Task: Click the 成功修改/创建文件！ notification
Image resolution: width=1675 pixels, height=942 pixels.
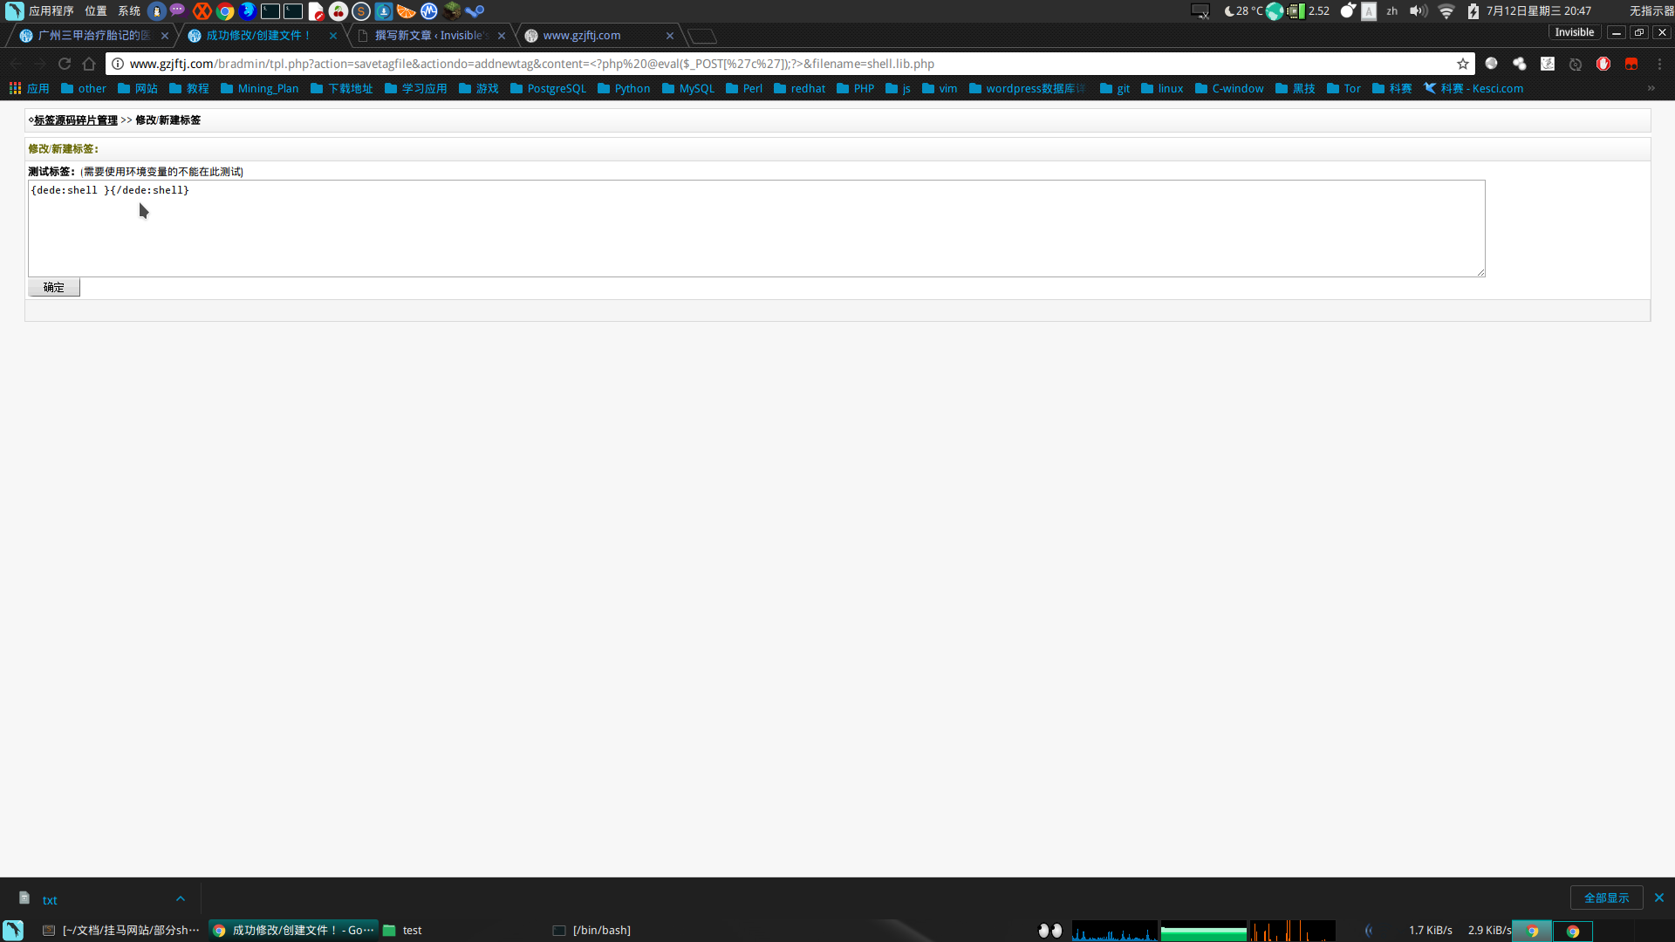Action: 257,36
